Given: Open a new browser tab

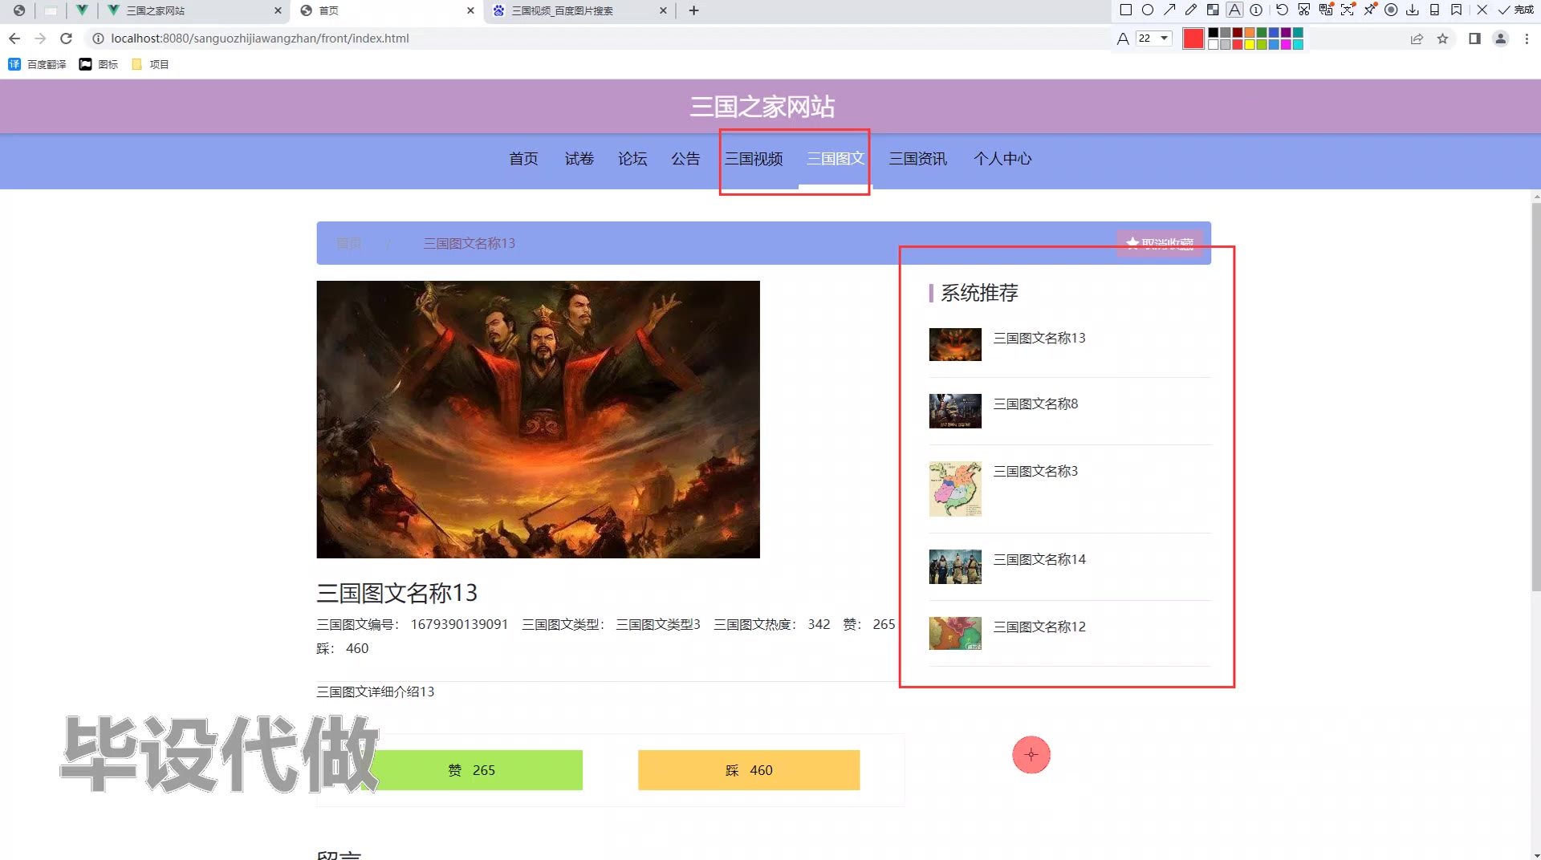Looking at the screenshot, I should coord(694,10).
